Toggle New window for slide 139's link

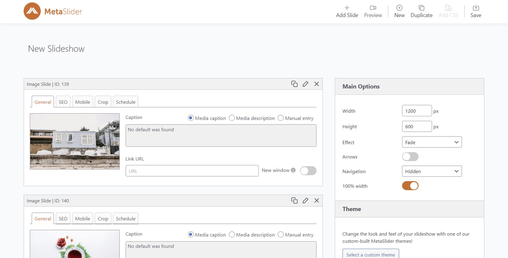[x=308, y=170]
